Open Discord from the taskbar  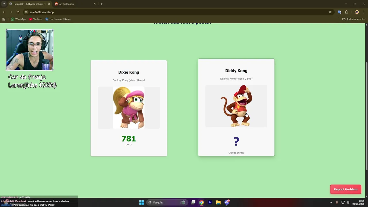click(x=227, y=202)
